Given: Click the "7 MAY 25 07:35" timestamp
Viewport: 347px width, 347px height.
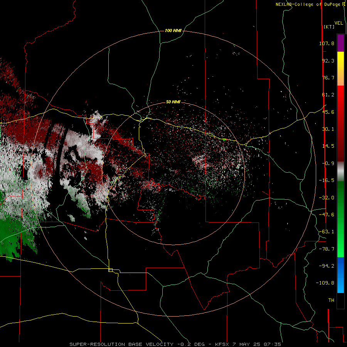Looking at the screenshot, I should (x=257, y=344).
